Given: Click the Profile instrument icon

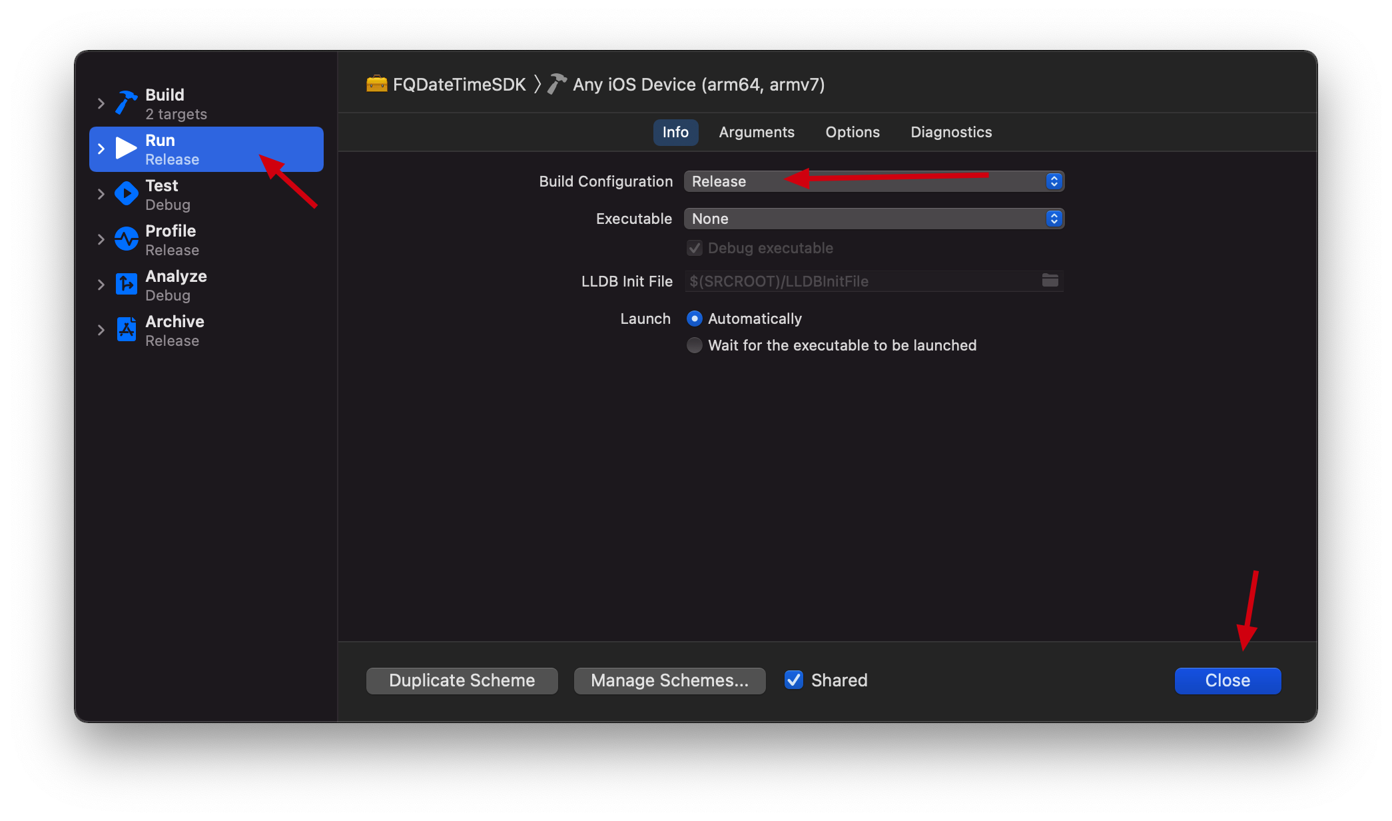Looking at the screenshot, I should point(126,239).
